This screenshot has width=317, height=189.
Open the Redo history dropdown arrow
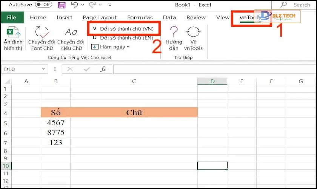click(x=100, y=5)
